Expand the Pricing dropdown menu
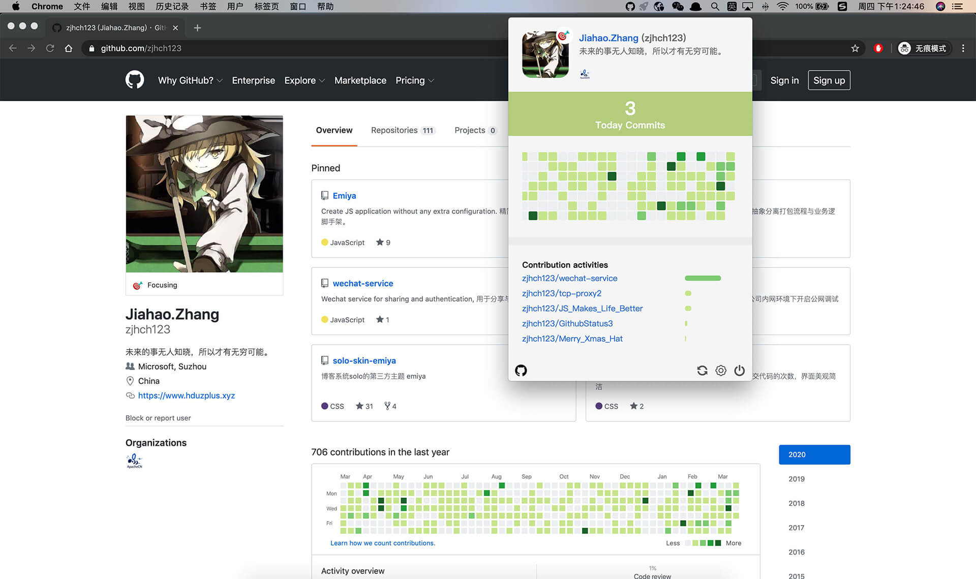 pos(414,80)
